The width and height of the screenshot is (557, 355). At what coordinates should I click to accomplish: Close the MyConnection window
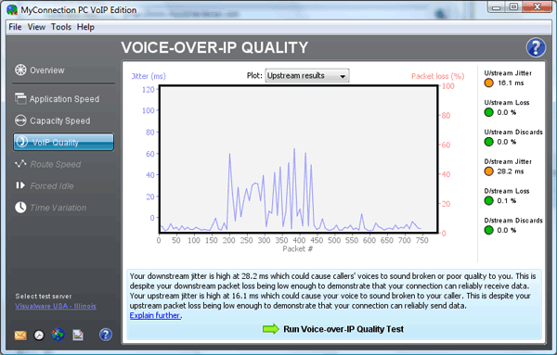[538, 6]
